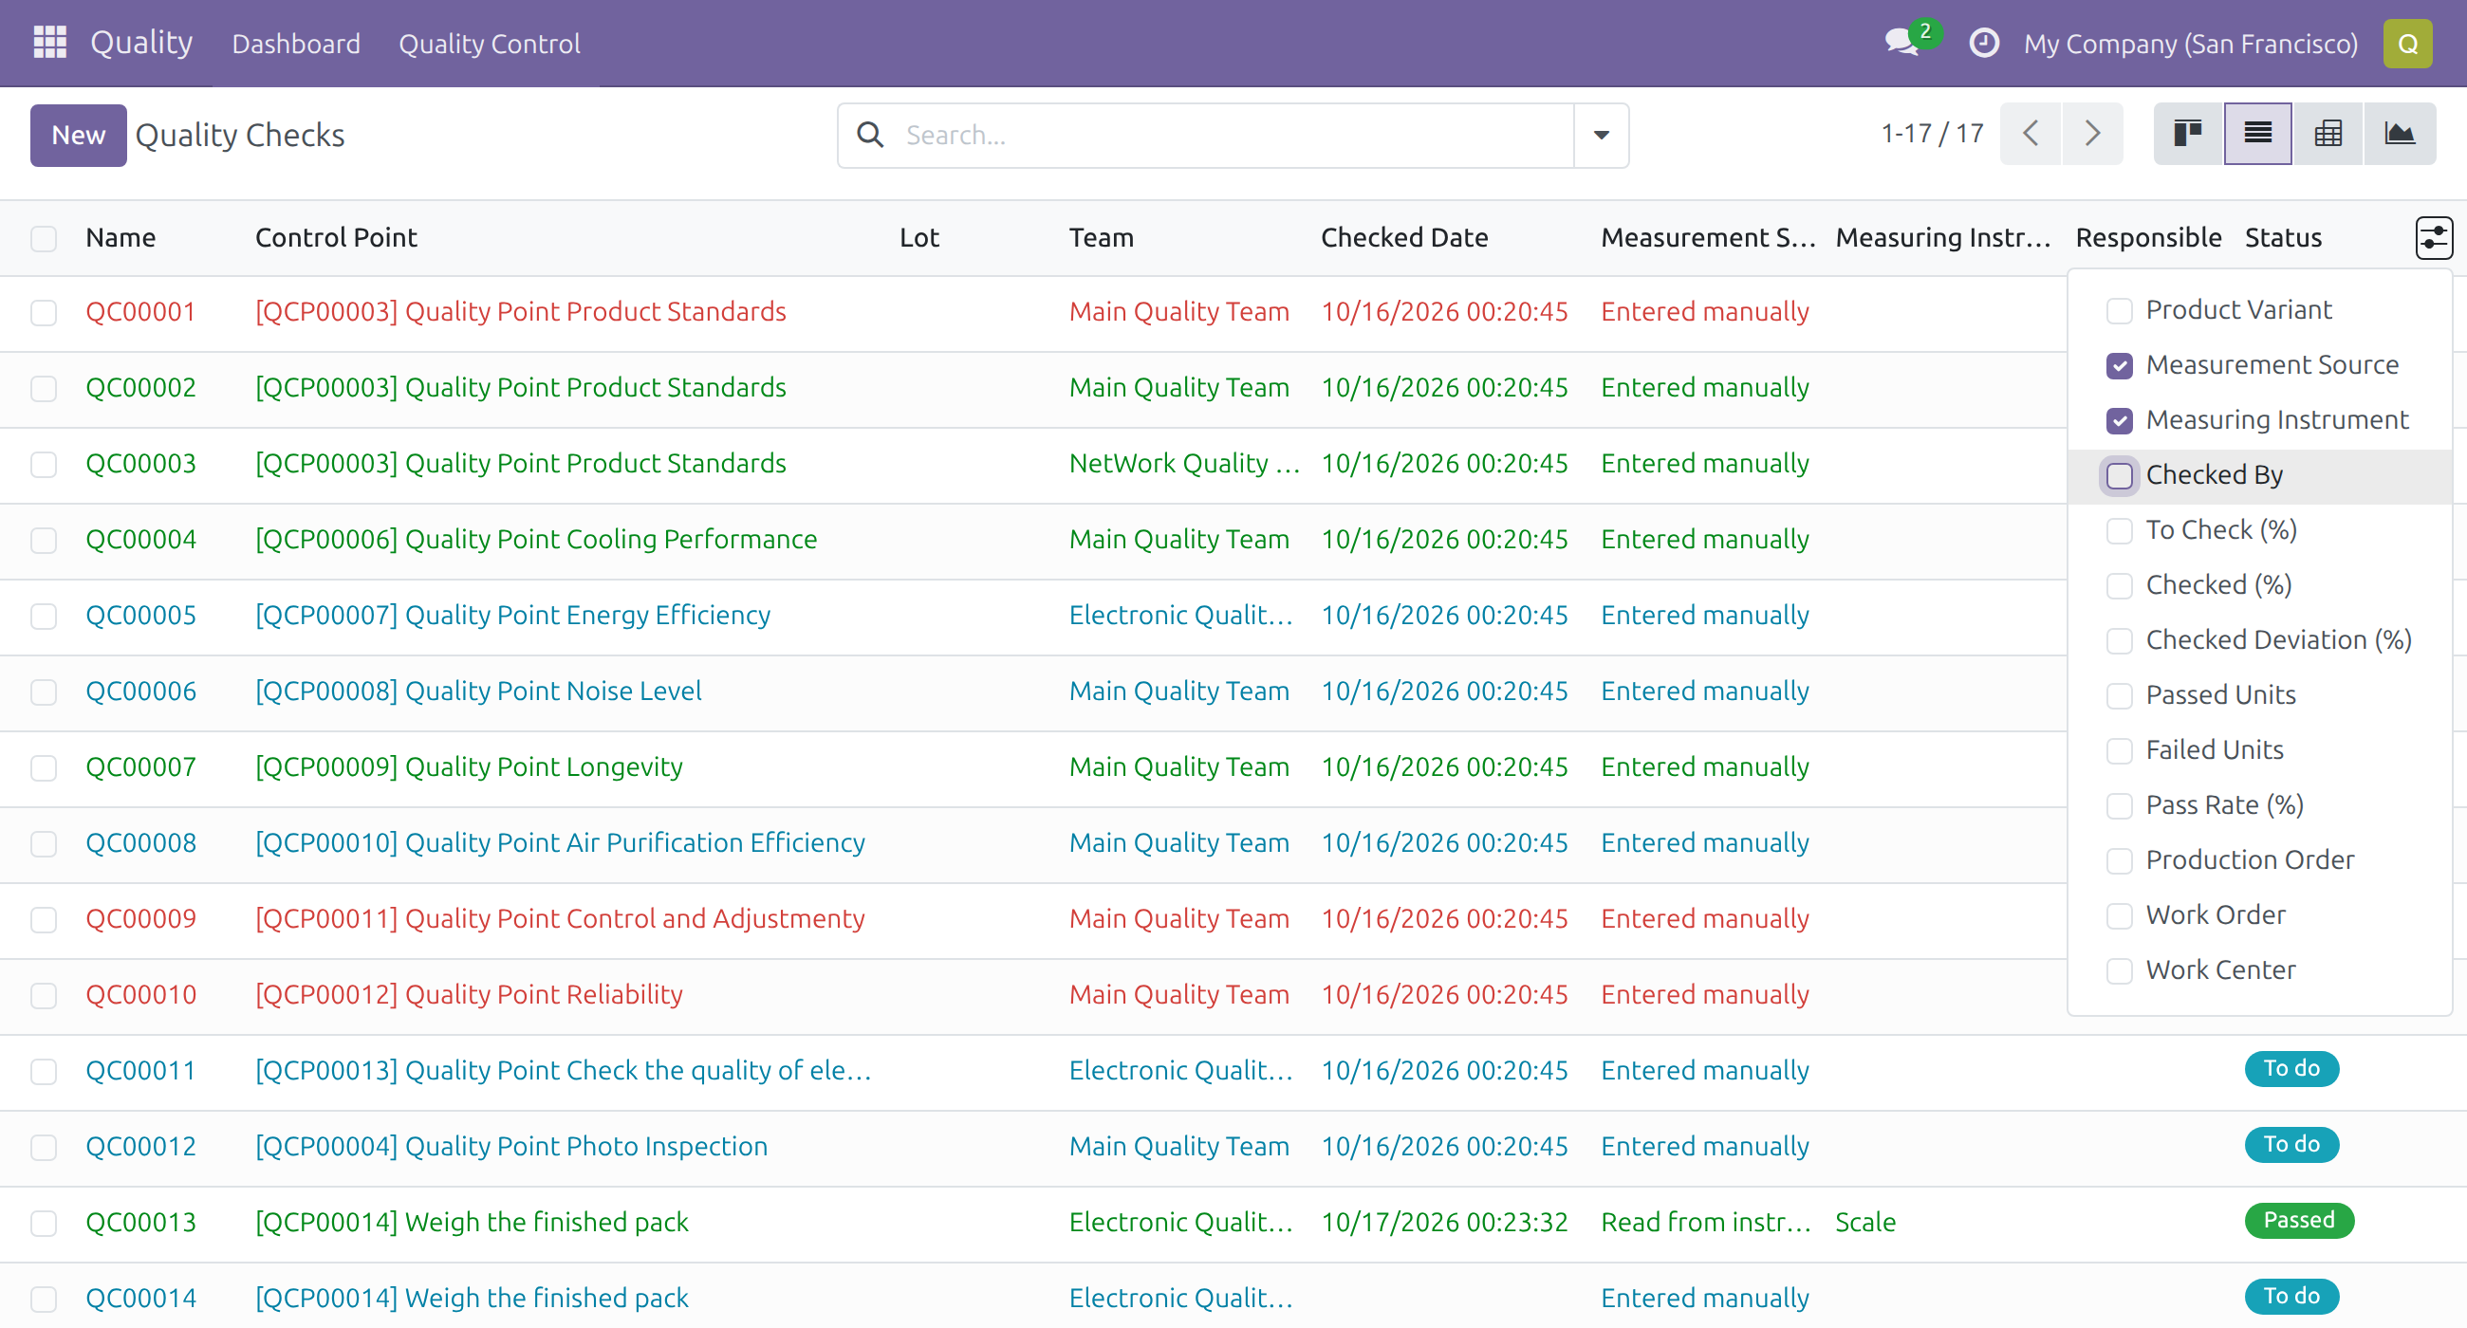2467x1328 pixels.
Task: Click 'NetWork Quality …' team cell
Action: click(1185, 464)
